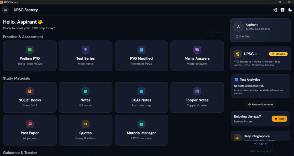Click the Restore Purchases button
294x156 pixels.
click(261, 104)
